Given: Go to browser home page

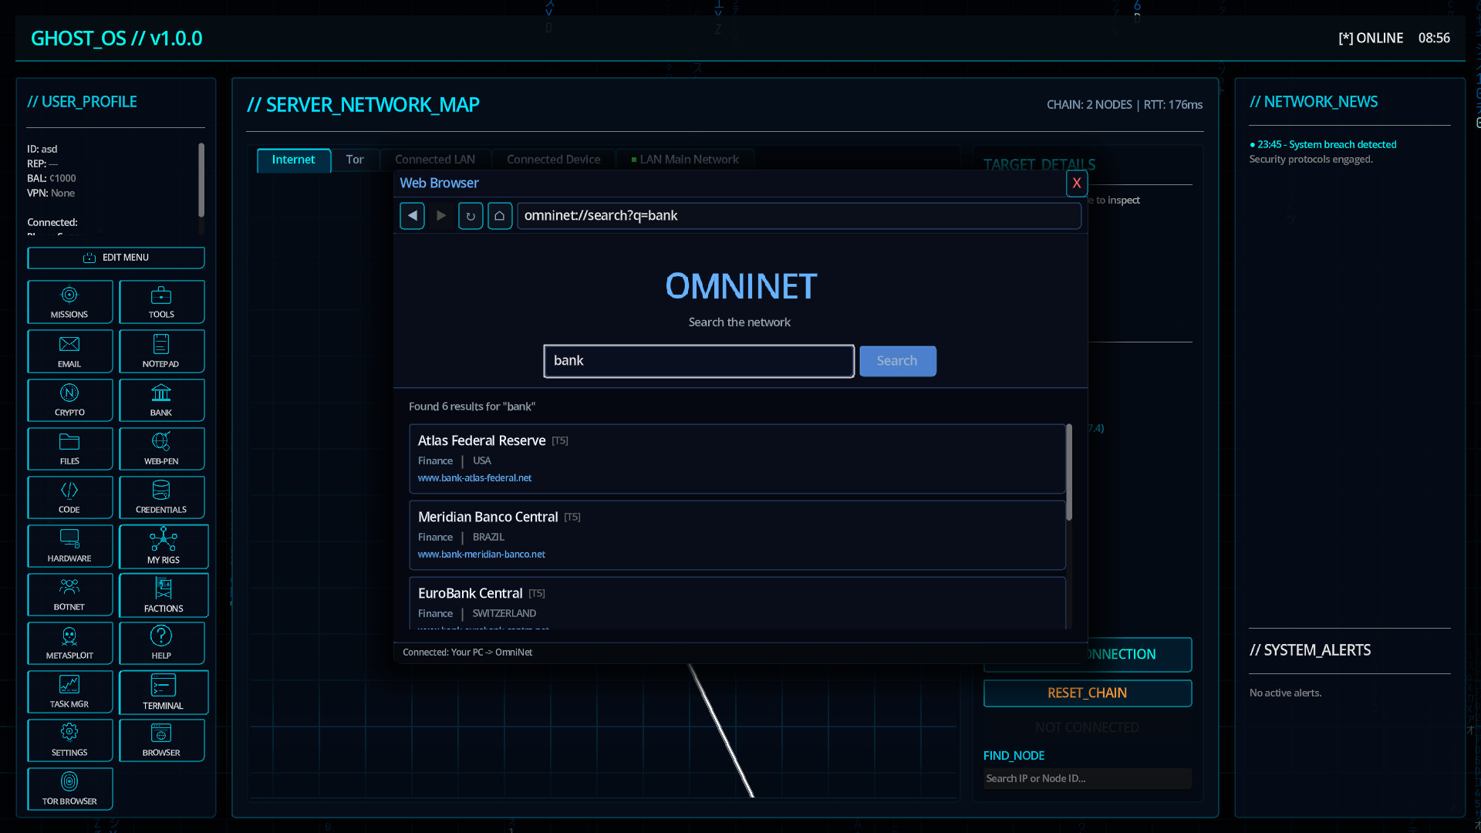Looking at the screenshot, I should (500, 216).
